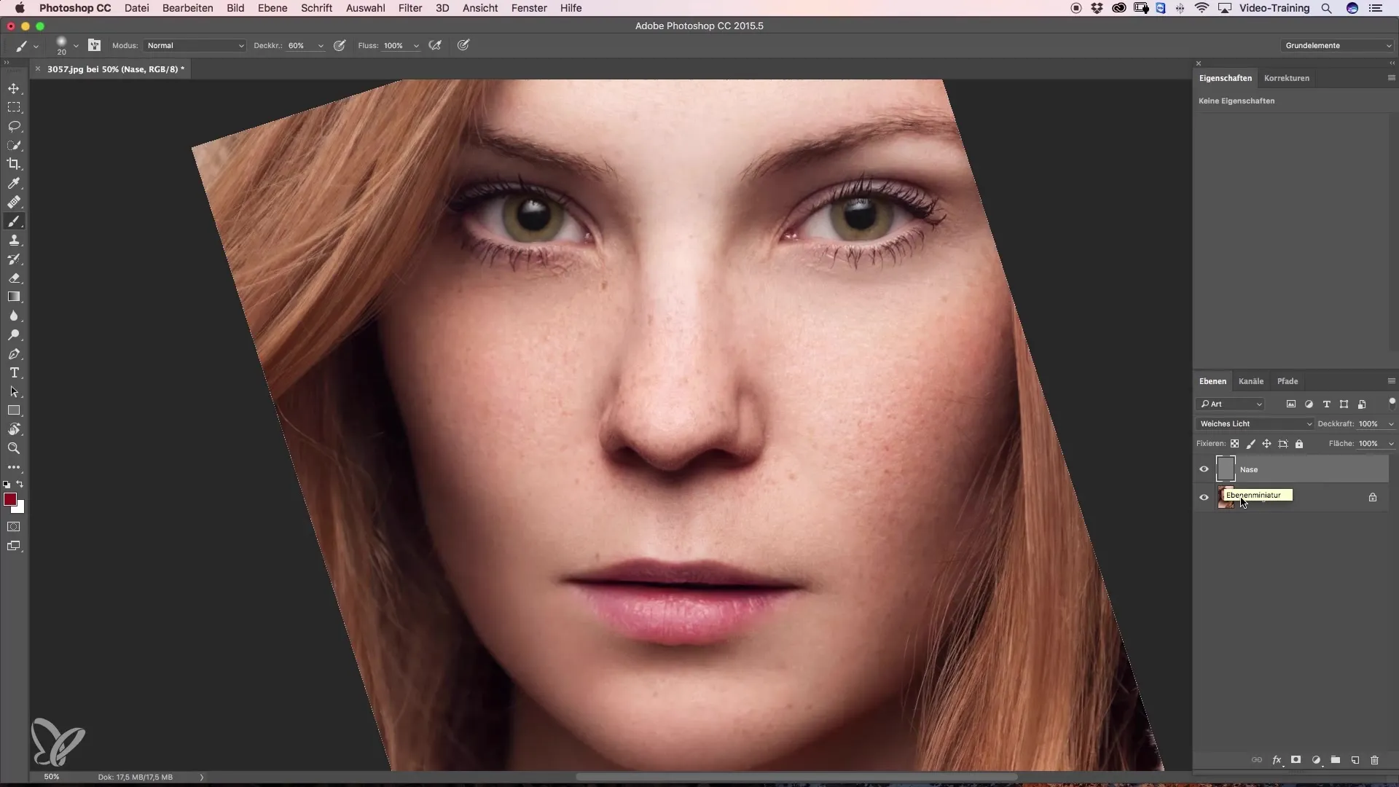Toggle visibility of the background layer
1399x787 pixels.
(x=1204, y=497)
